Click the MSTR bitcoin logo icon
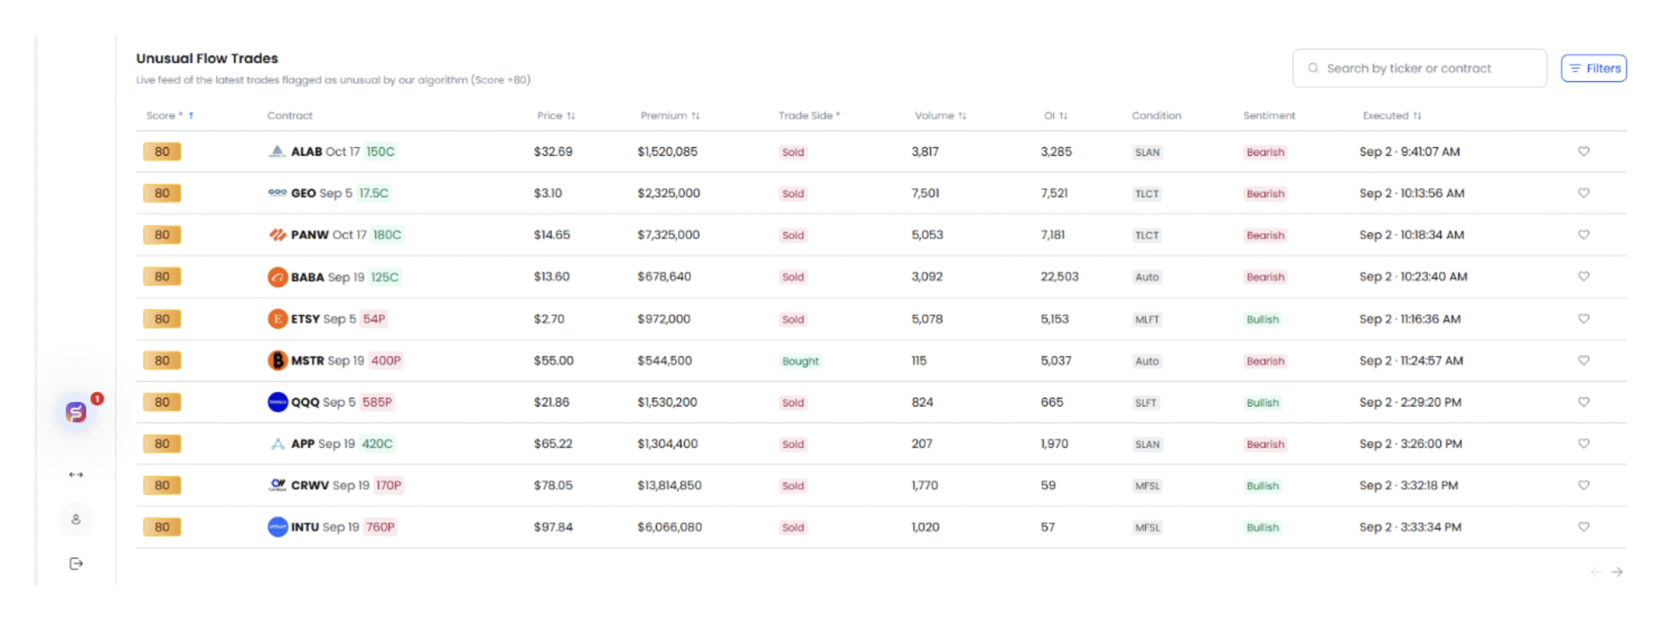 [x=277, y=360]
